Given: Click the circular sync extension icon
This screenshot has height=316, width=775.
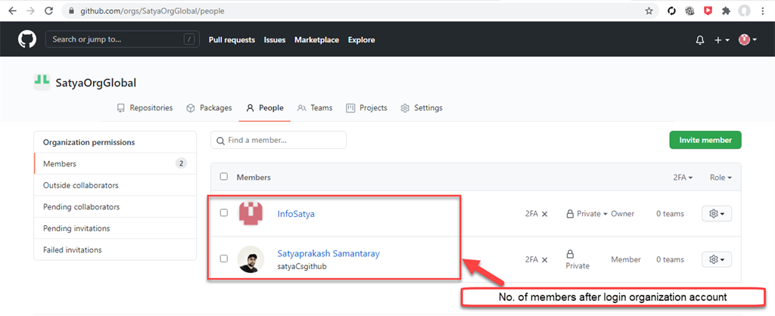Looking at the screenshot, I should pos(671,11).
